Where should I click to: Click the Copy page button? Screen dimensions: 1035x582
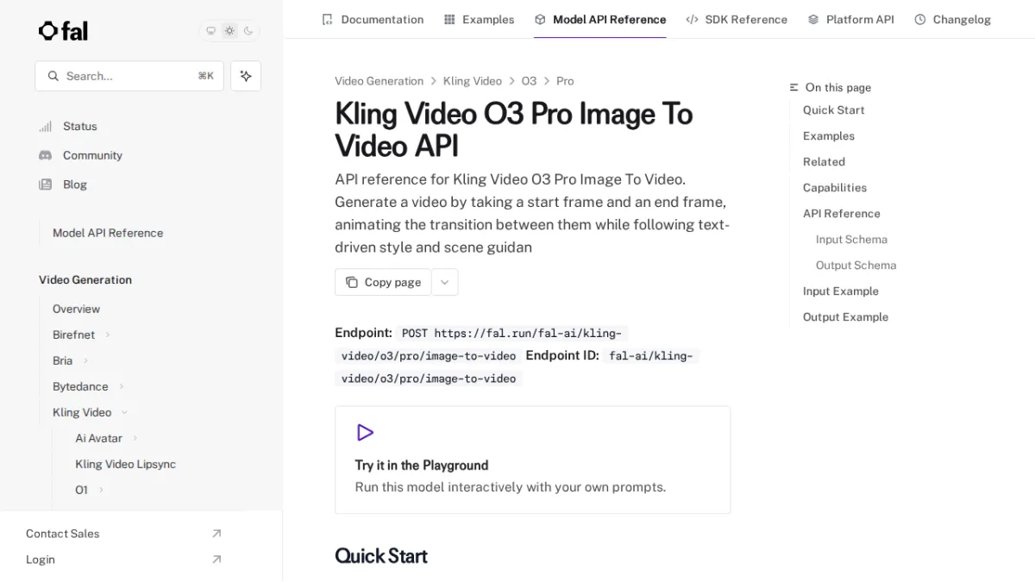(x=383, y=282)
